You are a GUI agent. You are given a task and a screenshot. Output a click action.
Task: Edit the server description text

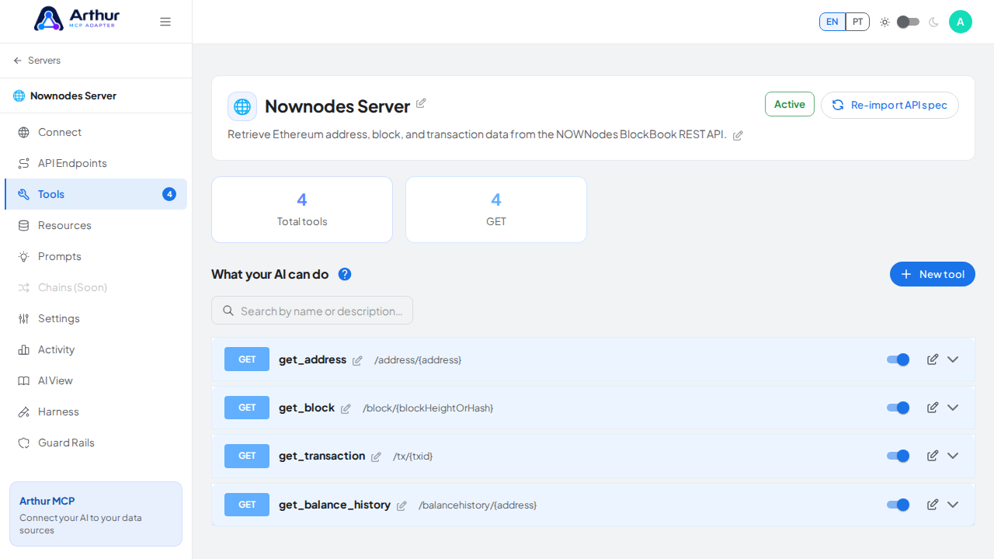[x=738, y=135]
